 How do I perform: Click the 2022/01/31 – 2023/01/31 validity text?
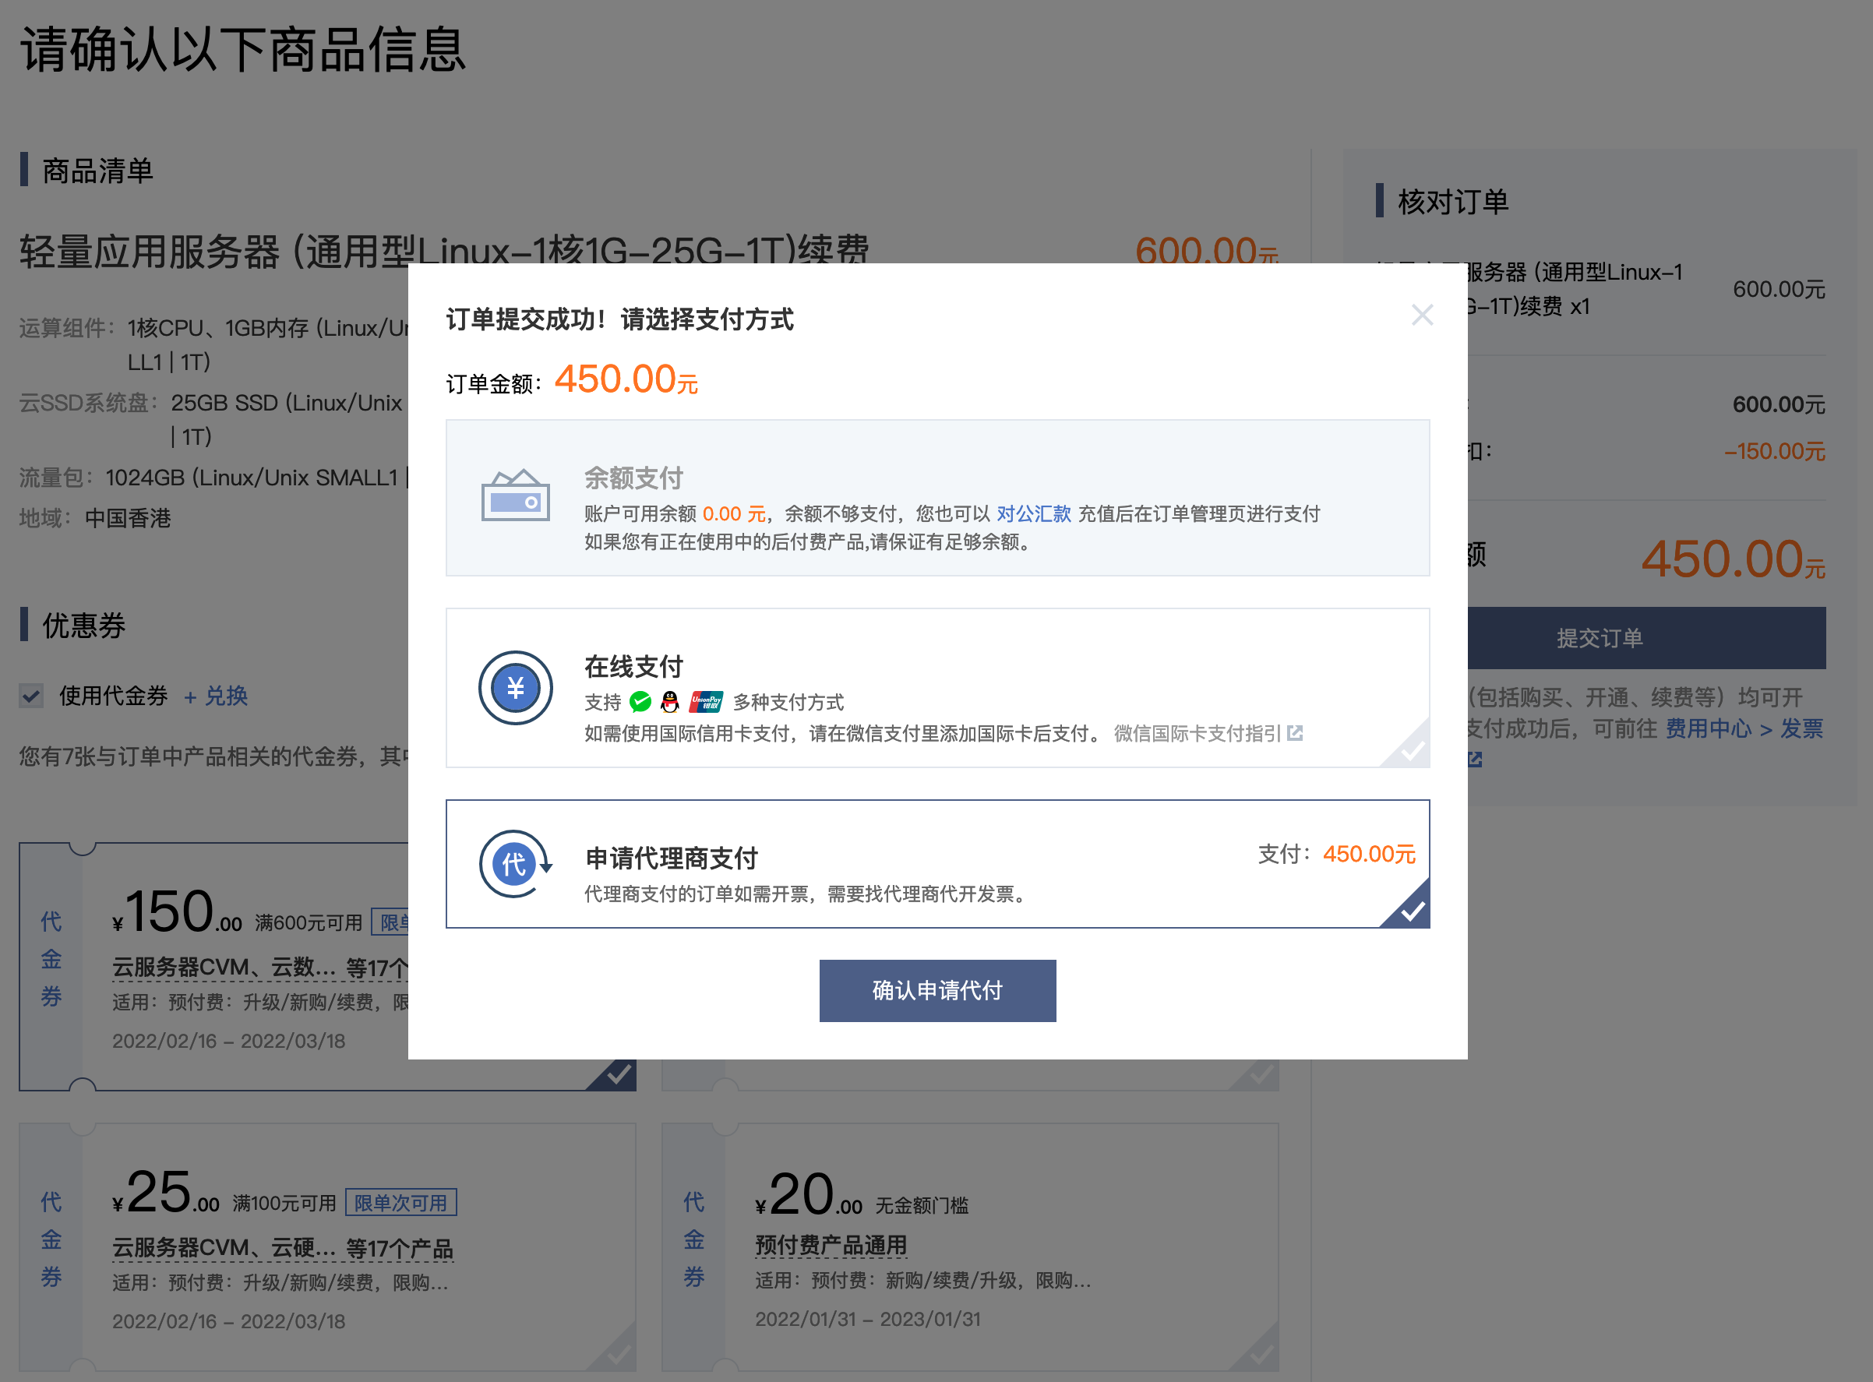[x=867, y=1318]
